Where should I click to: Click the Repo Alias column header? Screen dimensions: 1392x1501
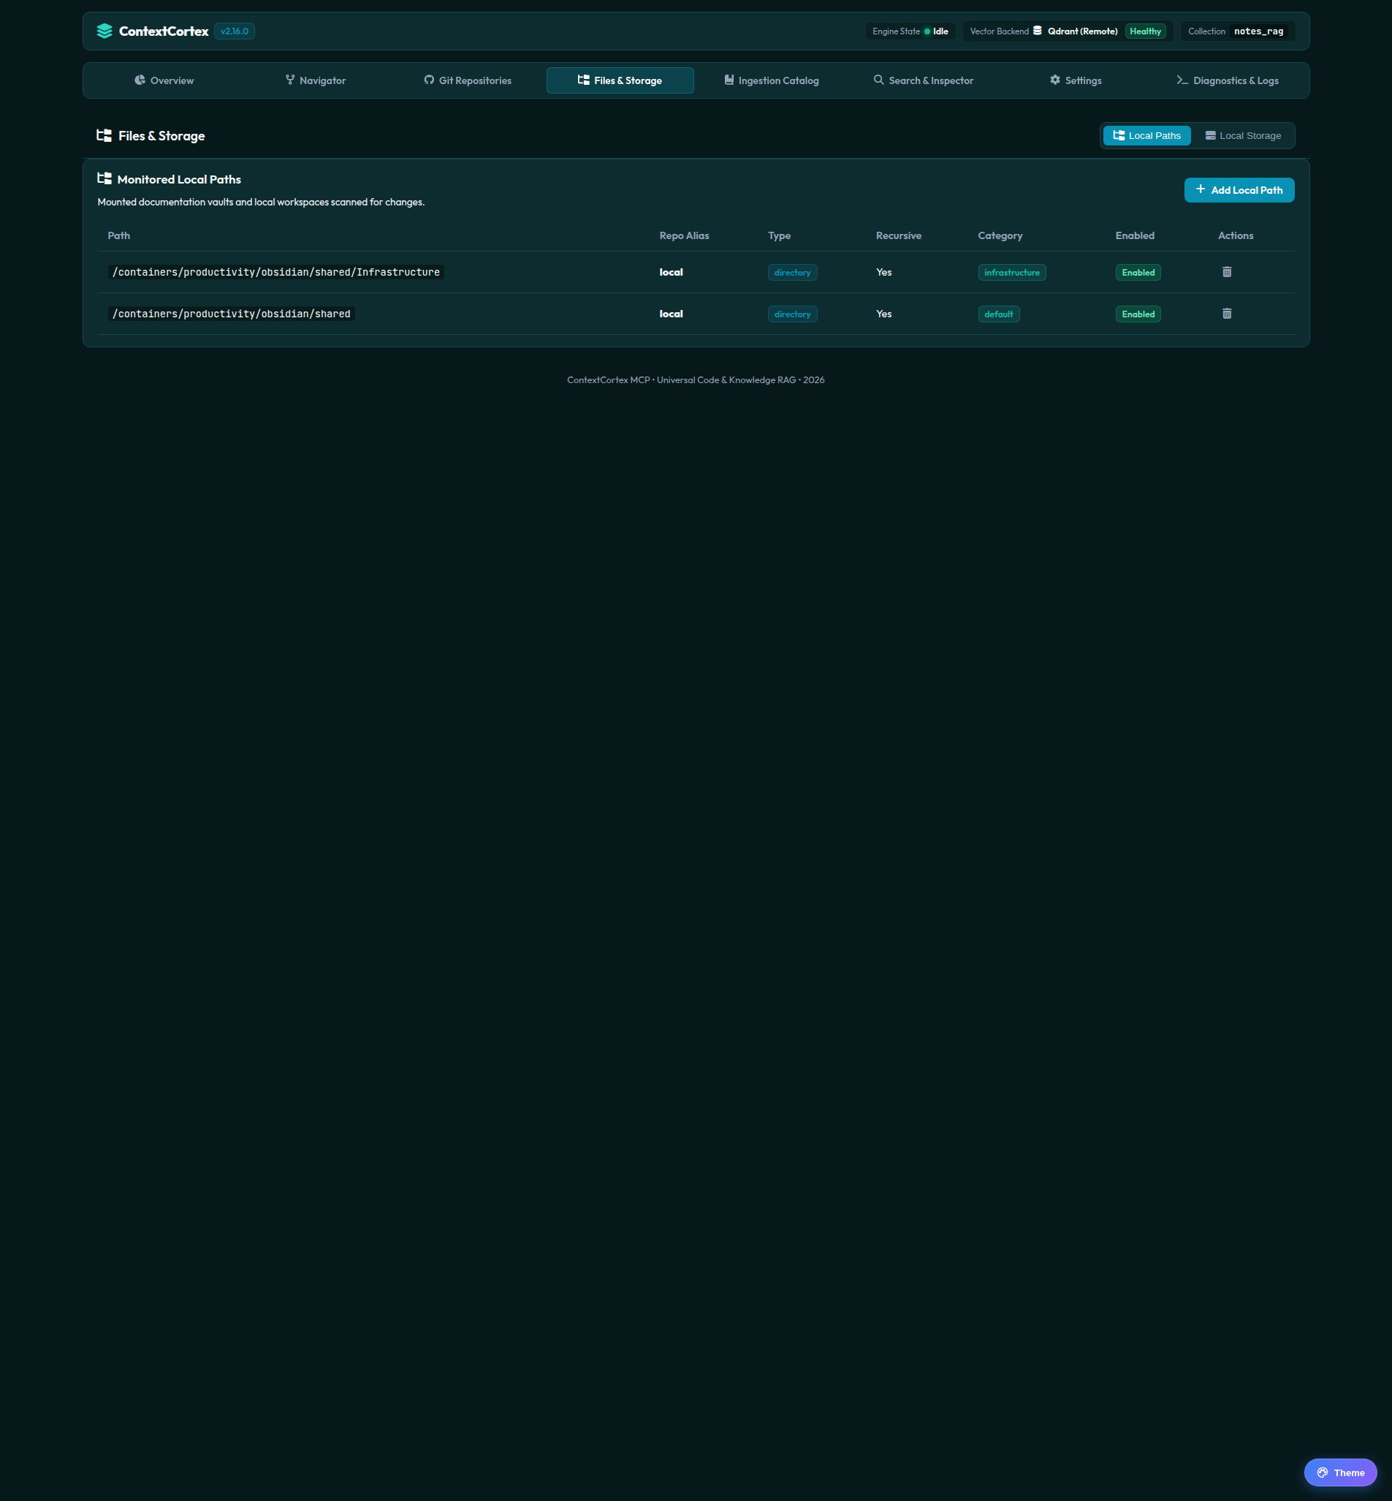(684, 236)
